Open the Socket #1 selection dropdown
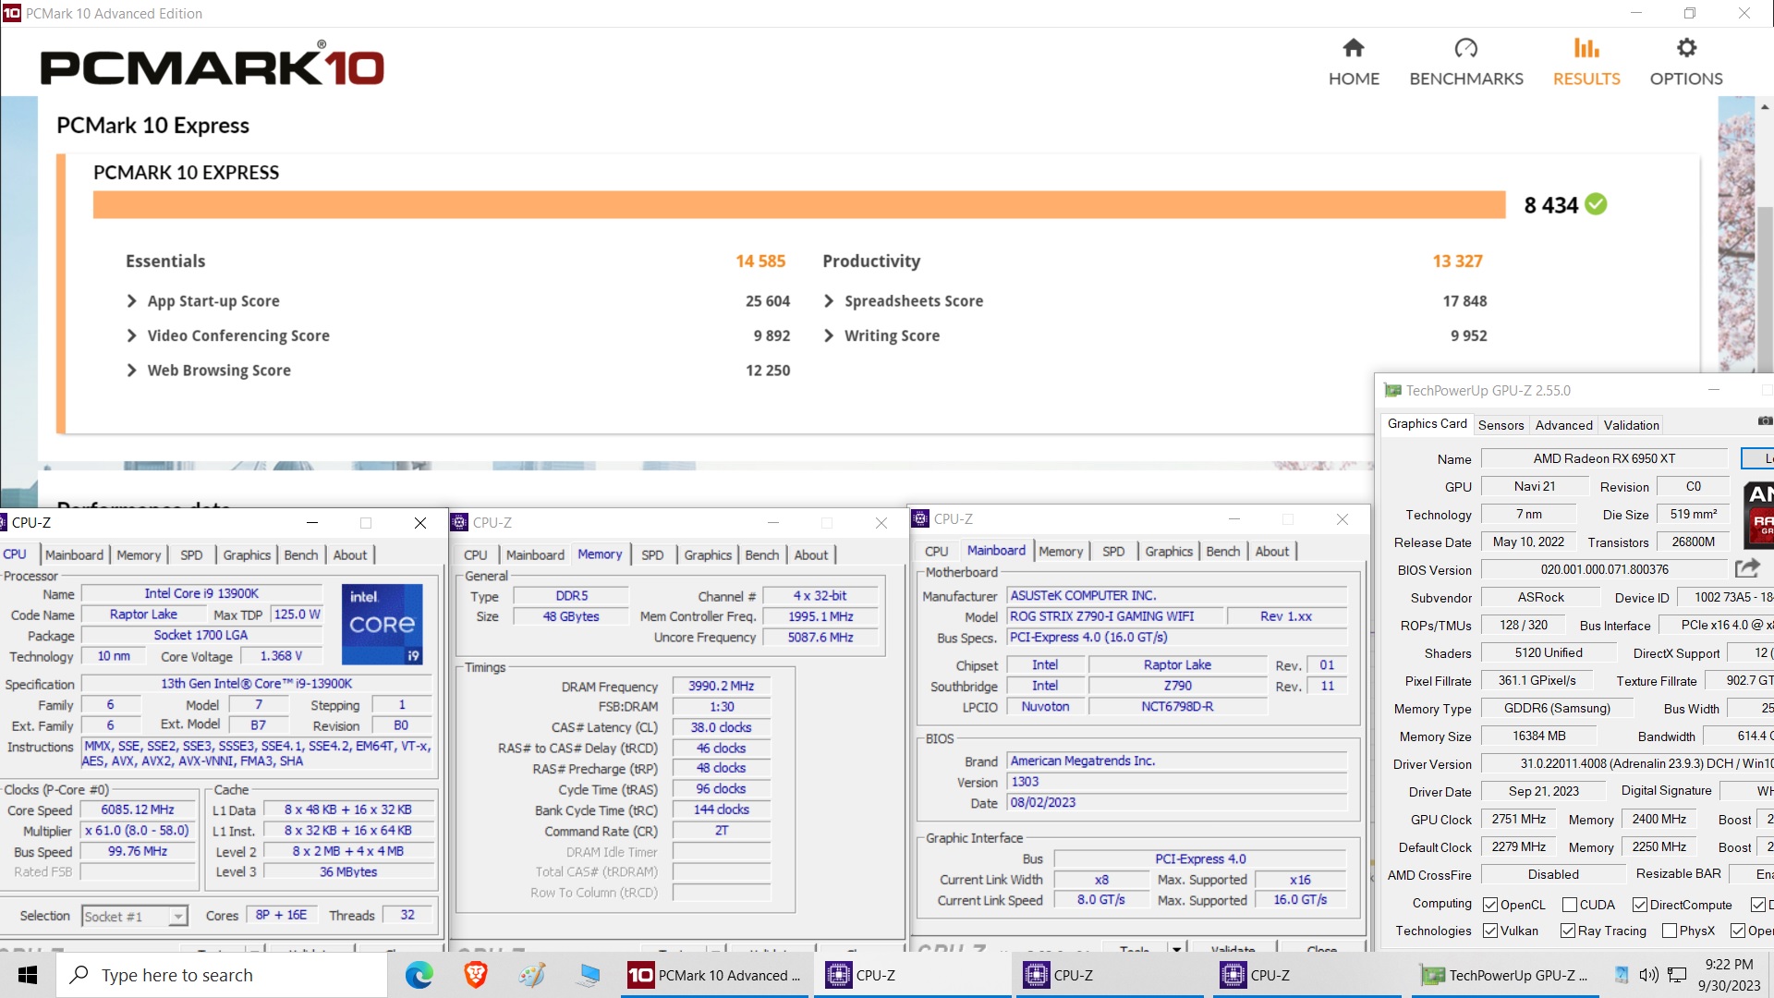 pos(135,916)
